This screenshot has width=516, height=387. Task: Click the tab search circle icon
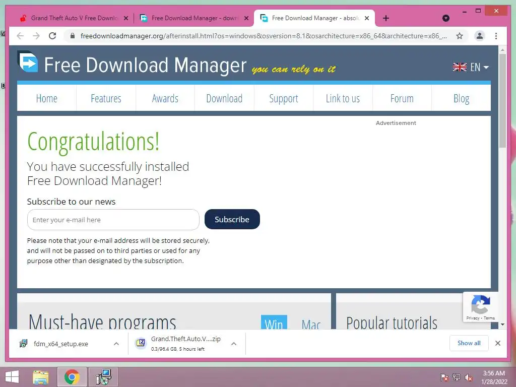click(x=445, y=18)
